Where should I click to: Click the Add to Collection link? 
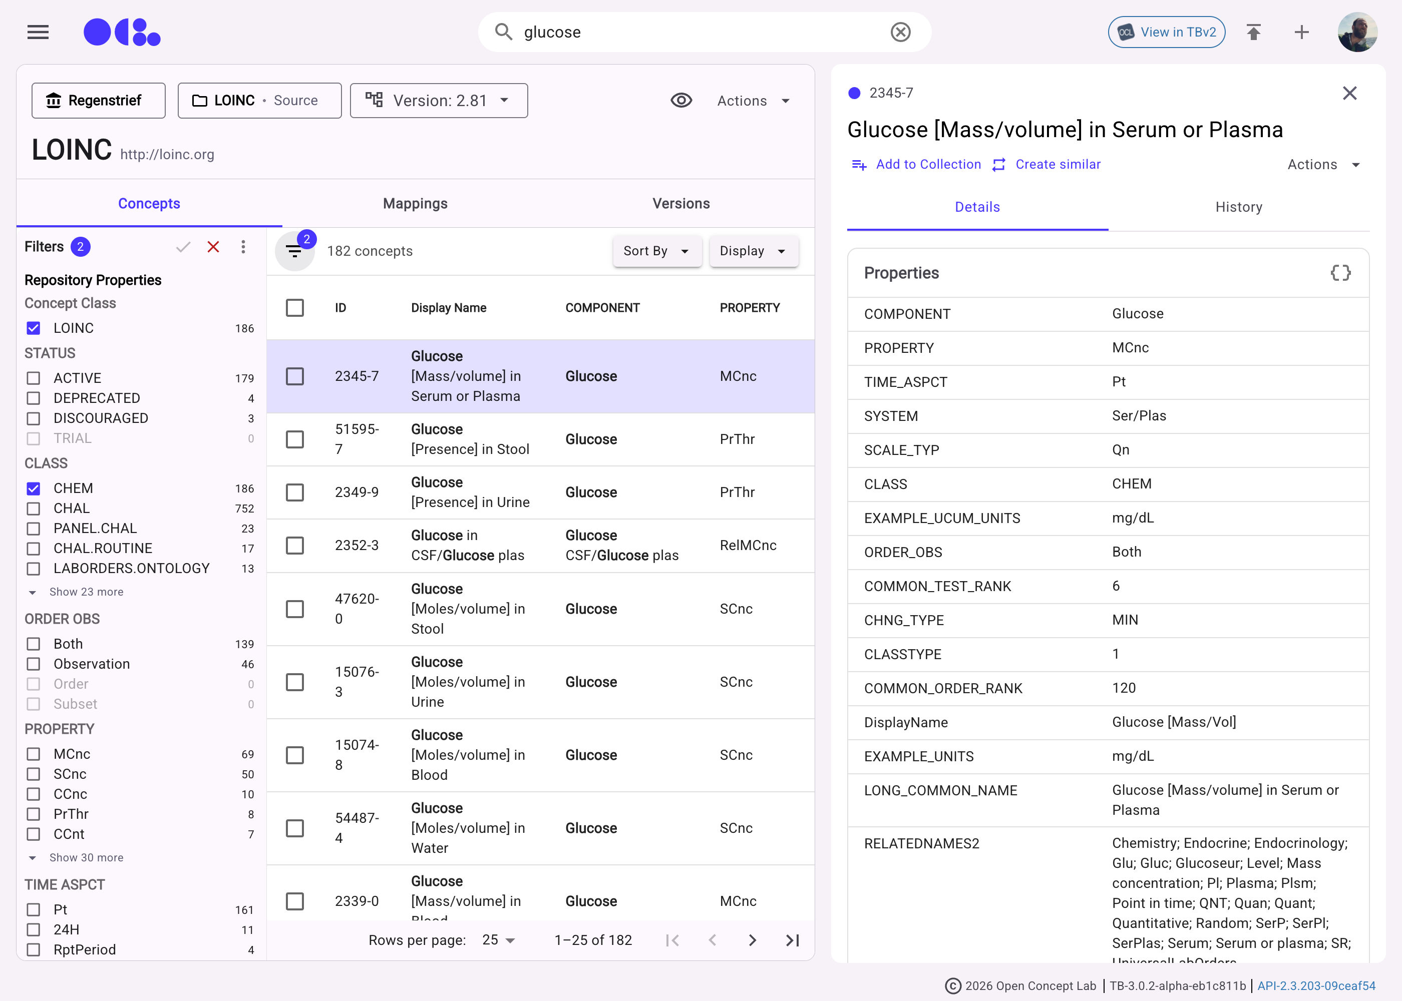tap(916, 165)
